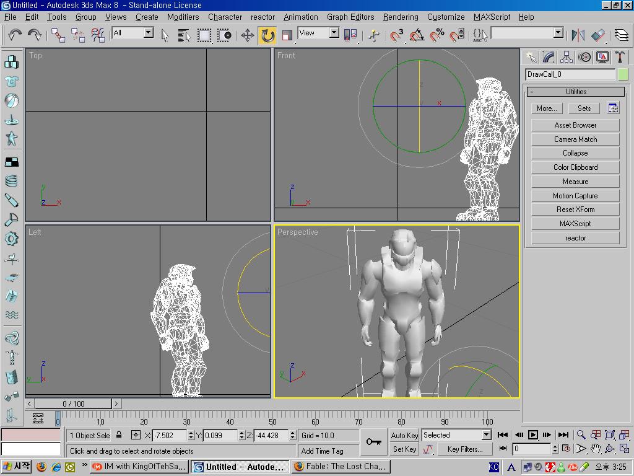Image resolution: width=634 pixels, height=476 pixels.
Task: Expand the View reference coordinate dropdown
Action: (x=334, y=33)
